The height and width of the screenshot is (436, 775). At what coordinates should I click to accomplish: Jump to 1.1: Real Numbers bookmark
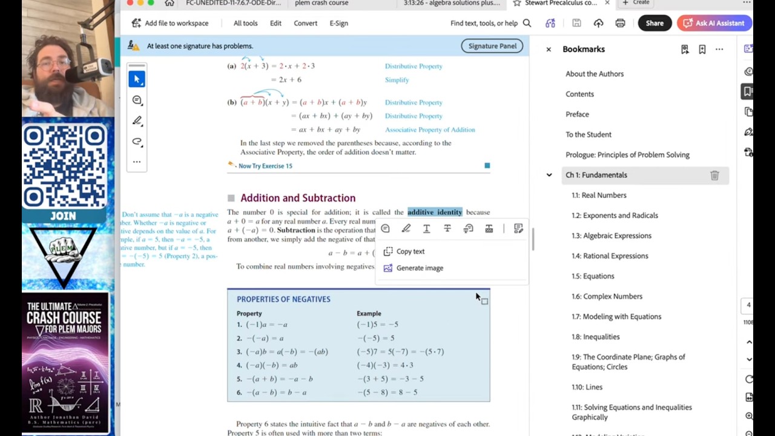(x=599, y=195)
